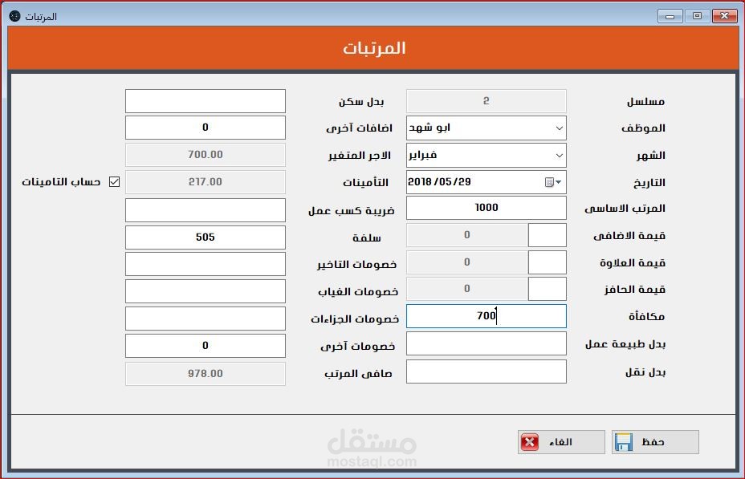Click the read-only قيمة العلاوة 0 field

467,262
